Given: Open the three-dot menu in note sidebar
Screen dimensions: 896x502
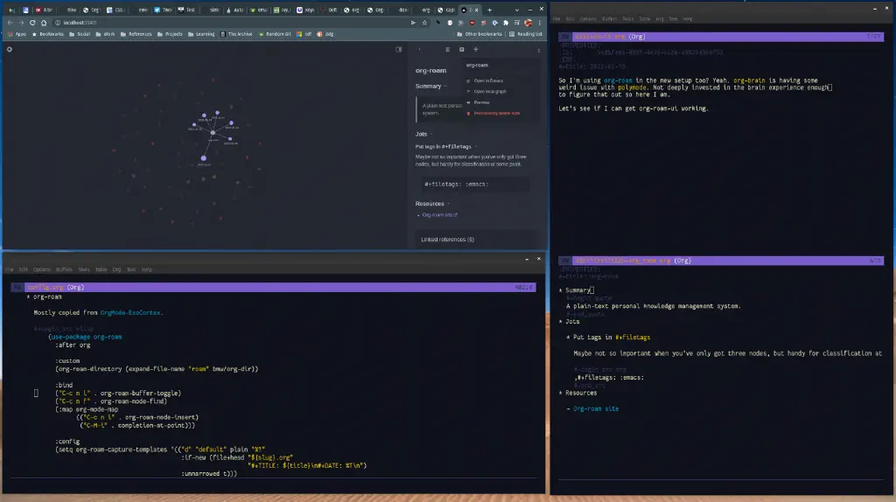Looking at the screenshot, I should (538, 50).
